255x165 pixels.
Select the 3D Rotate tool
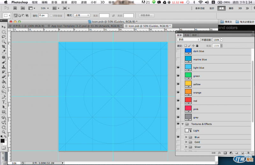[4, 117]
